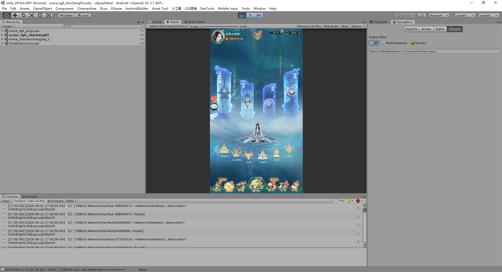Switch to the Asset Store tab
502x272 pixels.
(195, 22)
